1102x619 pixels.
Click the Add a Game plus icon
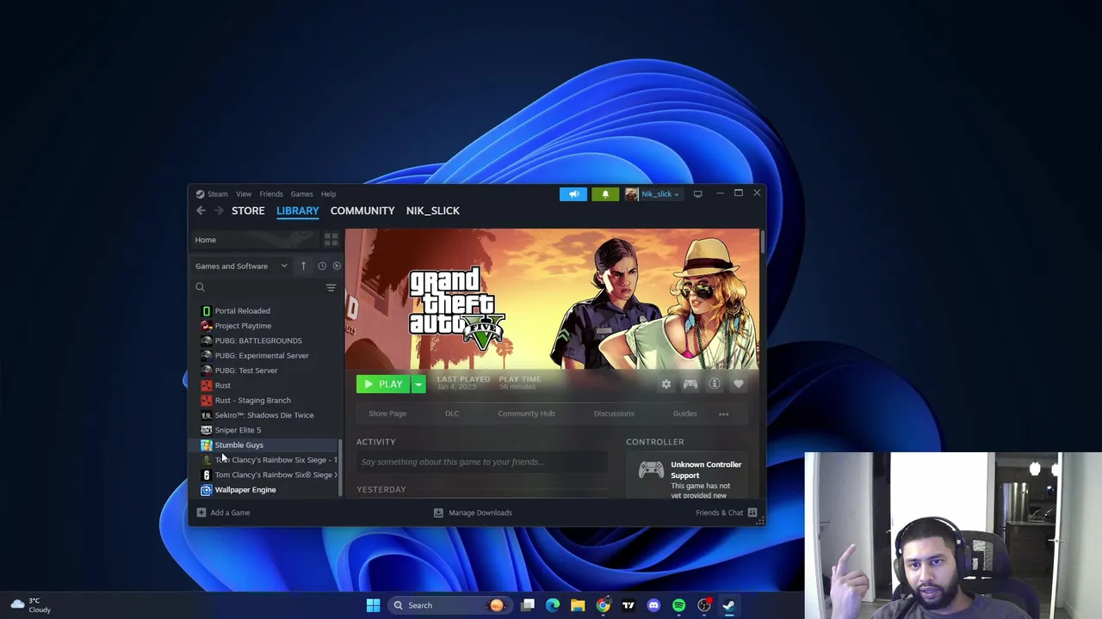click(201, 512)
